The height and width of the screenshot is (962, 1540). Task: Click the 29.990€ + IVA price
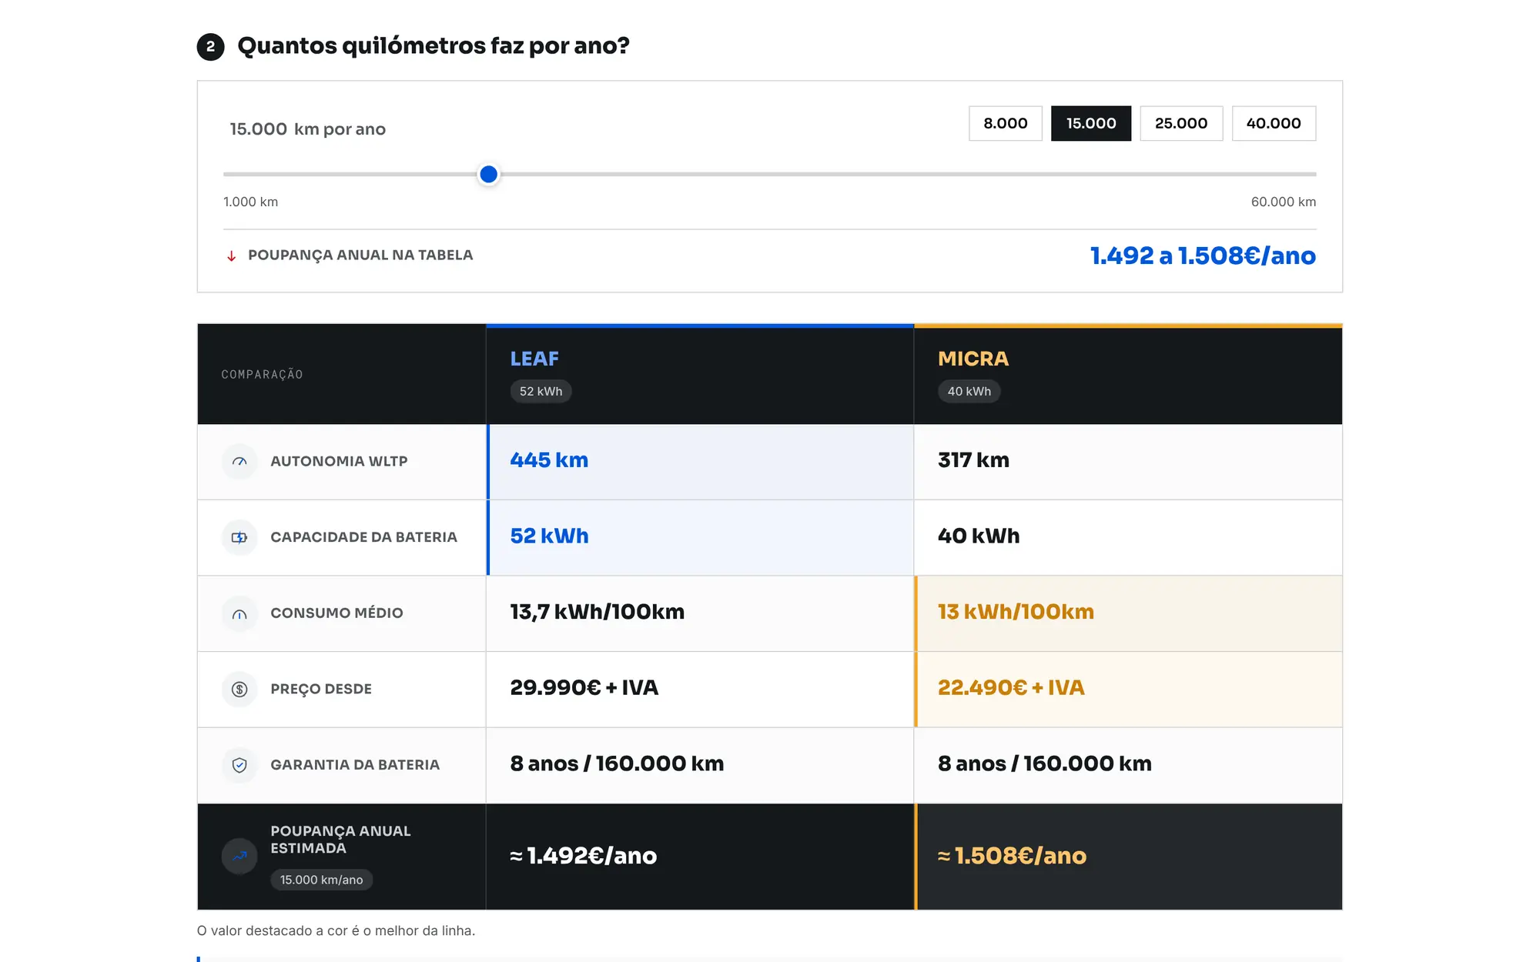[584, 688]
